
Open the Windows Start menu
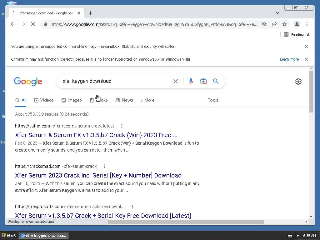[x=8, y=235]
